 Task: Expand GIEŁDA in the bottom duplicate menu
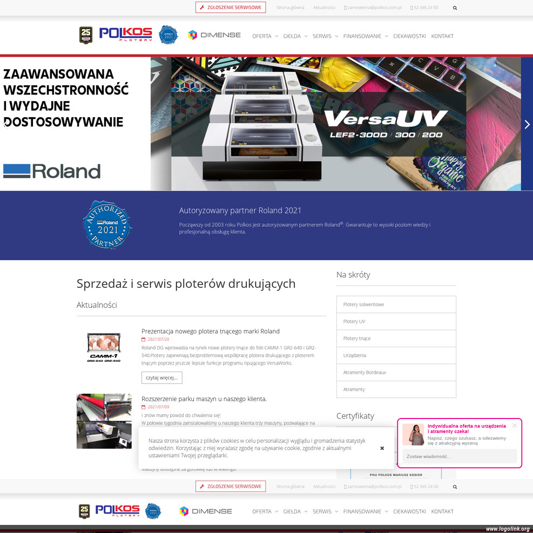coord(295,511)
